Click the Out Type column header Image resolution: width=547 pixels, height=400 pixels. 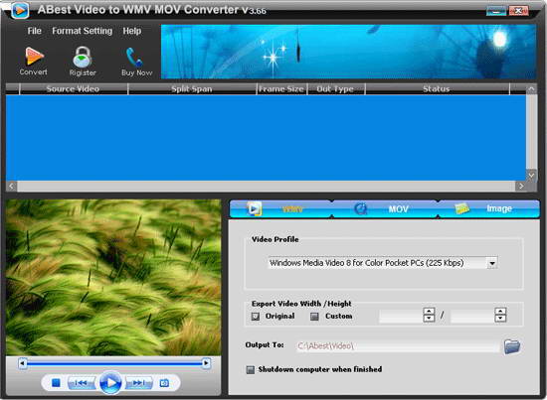click(335, 89)
